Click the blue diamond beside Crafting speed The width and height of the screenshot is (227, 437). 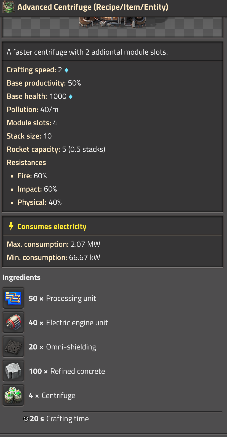tap(66, 70)
